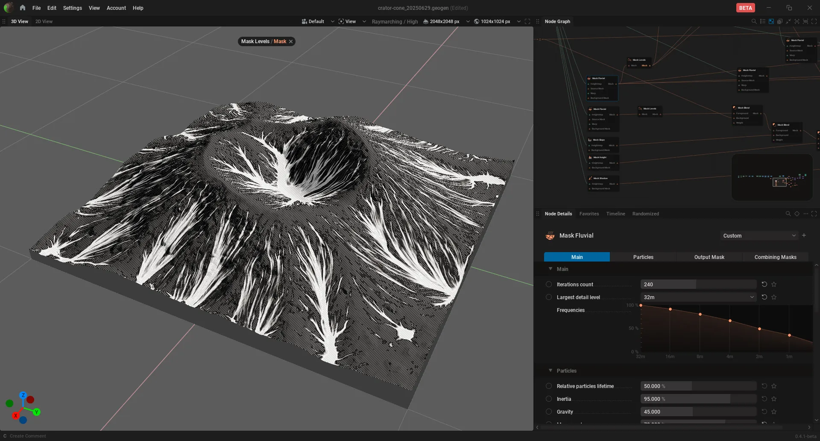The image size is (820, 441).
Task: Toggle the node list view icon
Action: coord(762,21)
